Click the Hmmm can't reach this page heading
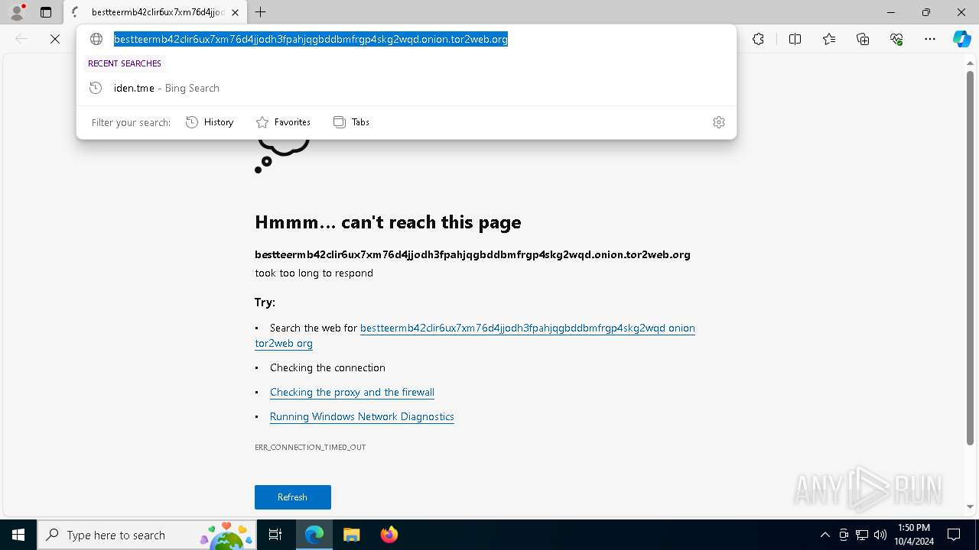 [388, 222]
